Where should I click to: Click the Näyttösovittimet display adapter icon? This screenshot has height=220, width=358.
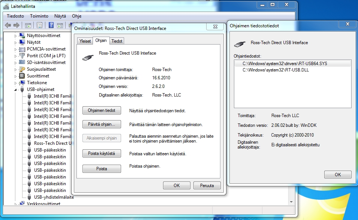click(22, 36)
